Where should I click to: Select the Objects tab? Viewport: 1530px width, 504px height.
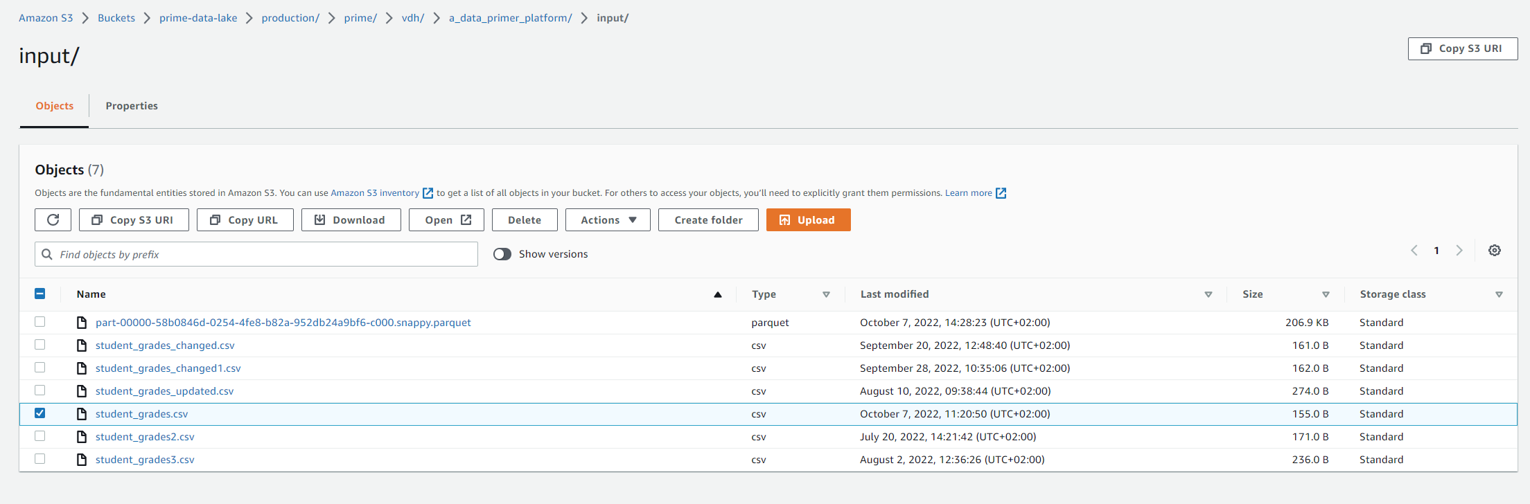point(55,106)
